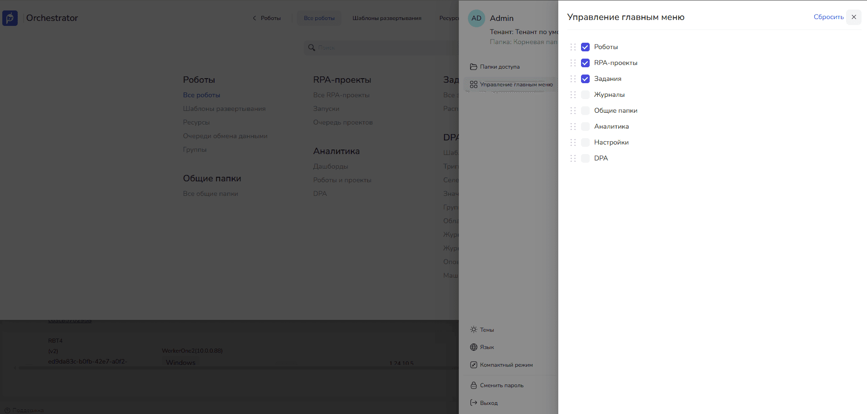Uncheck the Роботы checkbox
Screen dimensions: 867x414
[x=585, y=47]
